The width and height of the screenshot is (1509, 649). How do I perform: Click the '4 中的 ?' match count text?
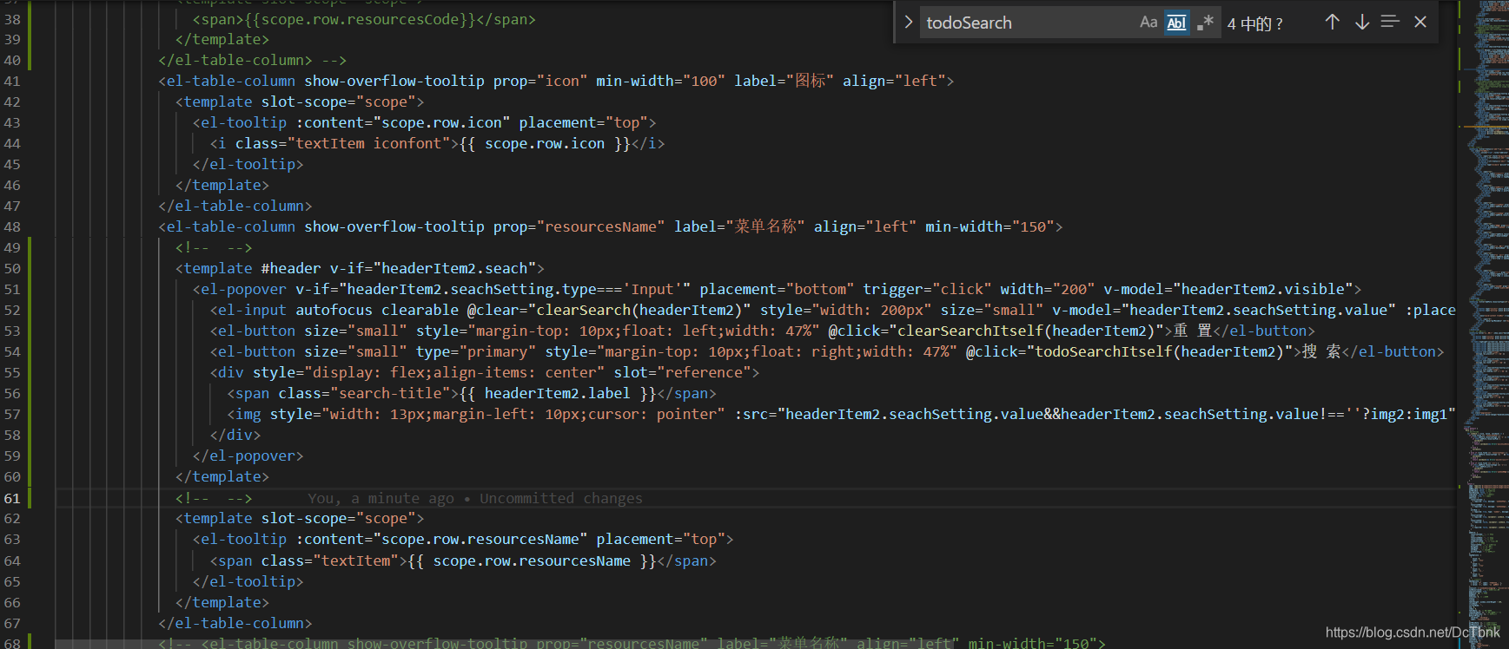(1255, 23)
